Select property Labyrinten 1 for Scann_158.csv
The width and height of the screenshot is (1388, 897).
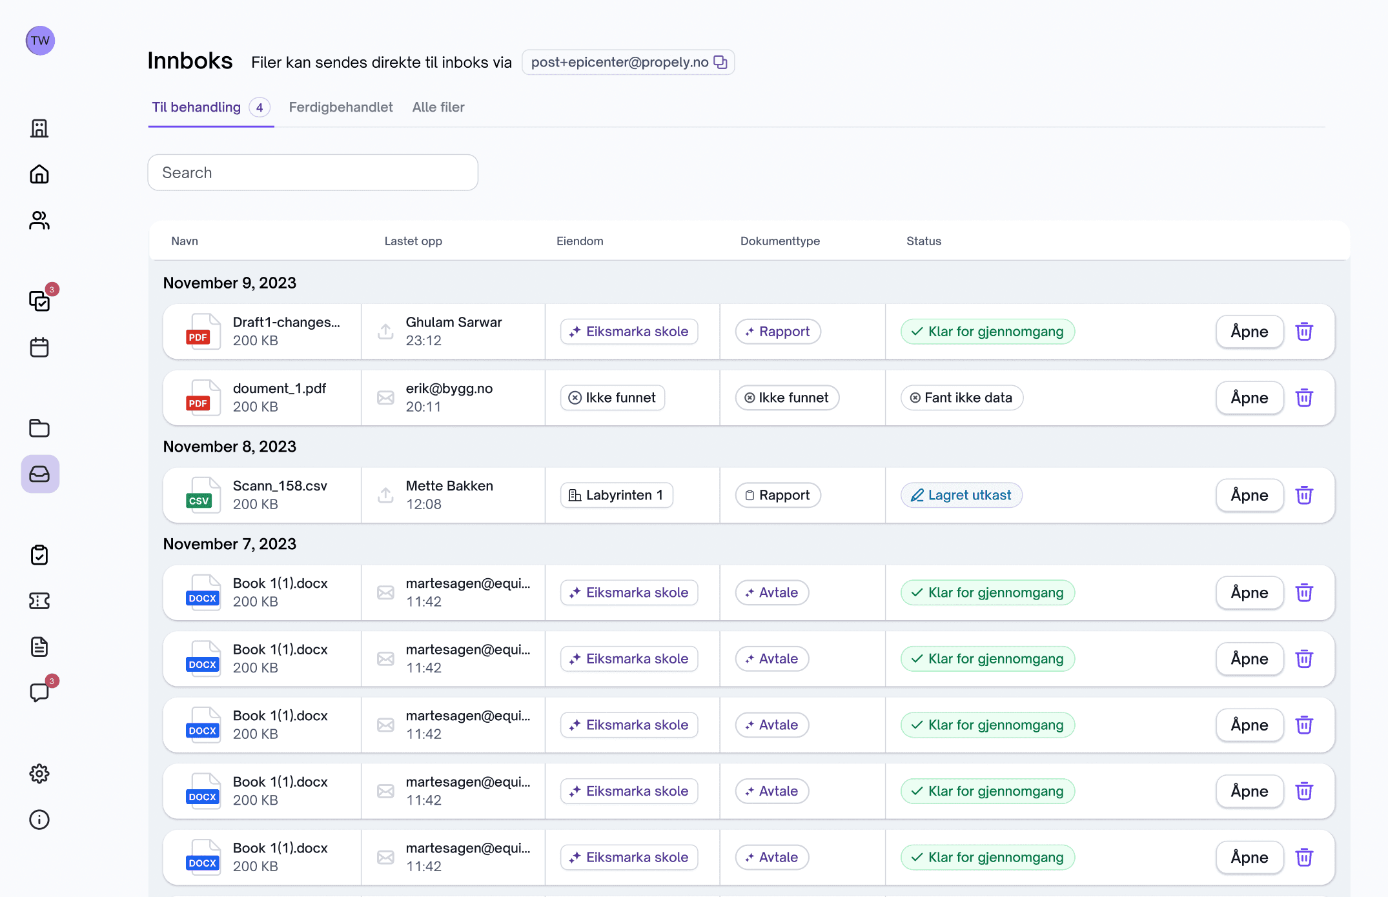[616, 495]
